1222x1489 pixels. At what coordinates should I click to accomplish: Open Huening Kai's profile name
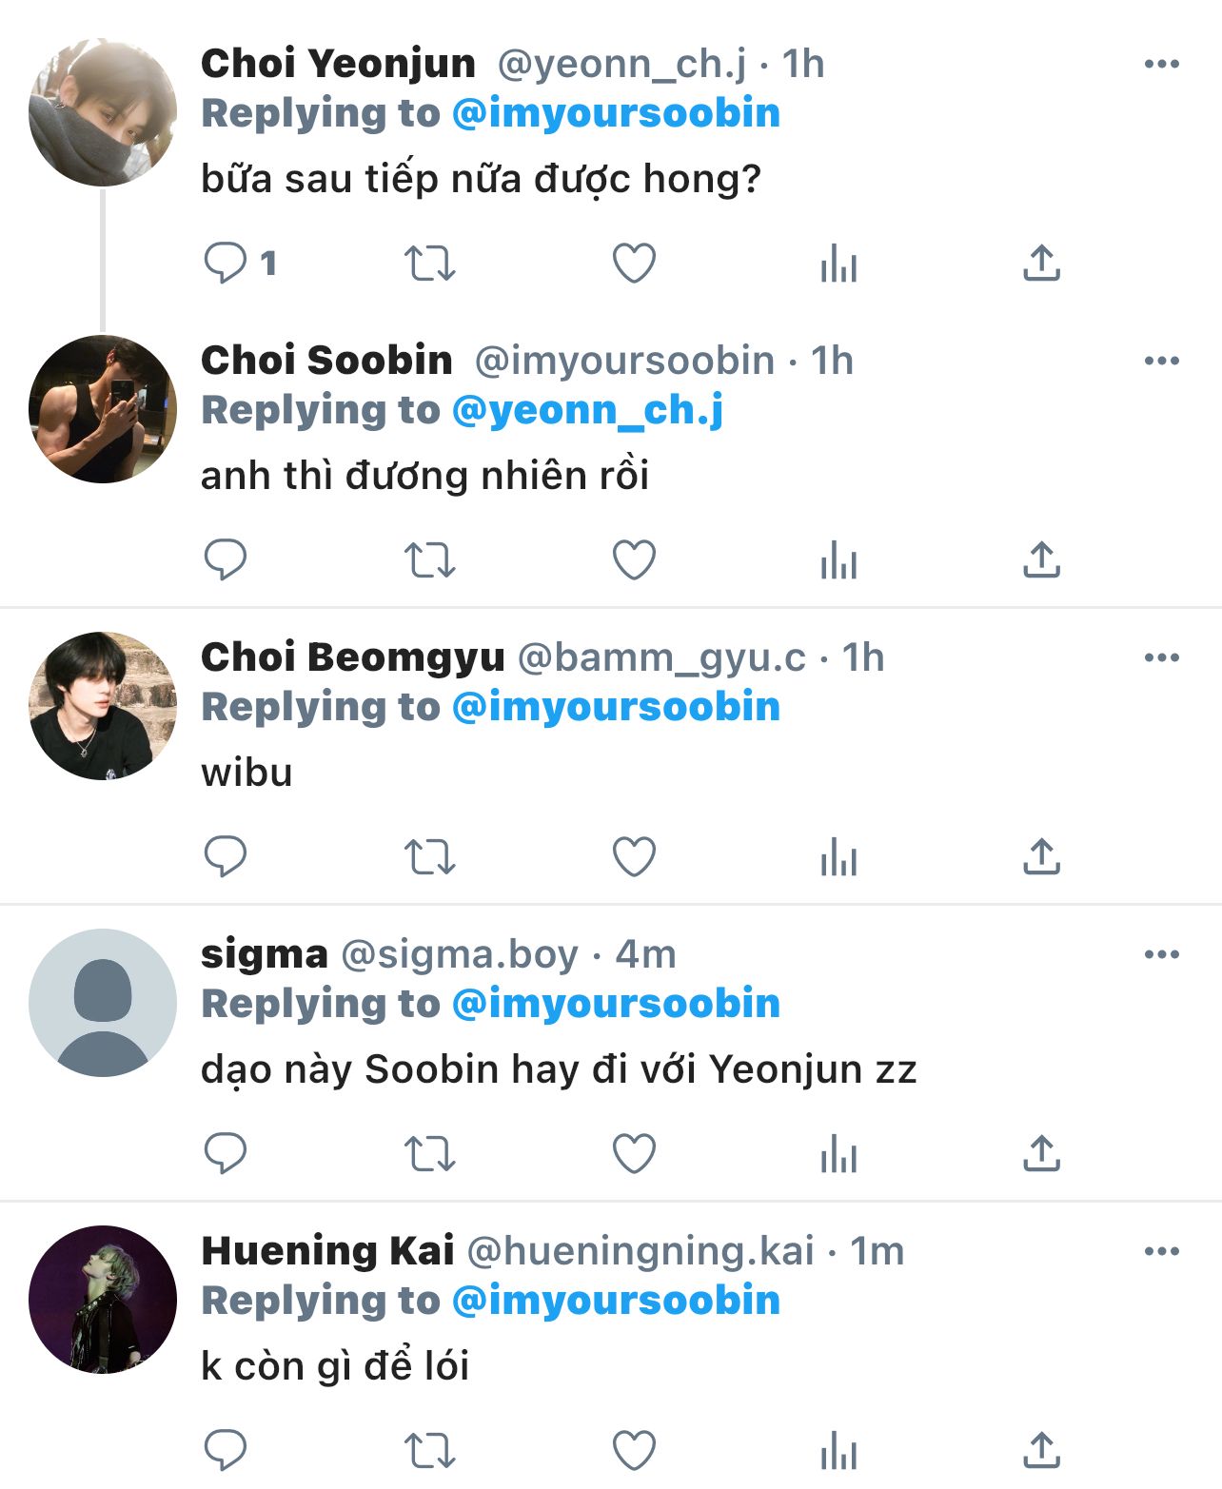pyautogui.click(x=327, y=1251)
